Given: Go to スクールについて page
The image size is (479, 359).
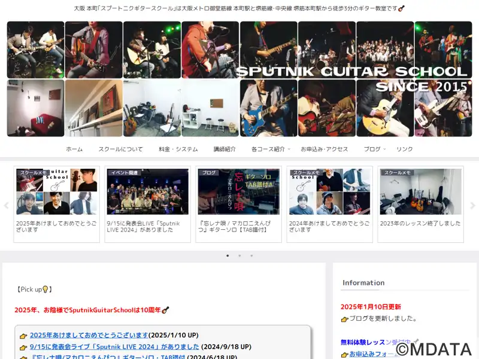Looking at the screenshot, I should tap(121, 149).
